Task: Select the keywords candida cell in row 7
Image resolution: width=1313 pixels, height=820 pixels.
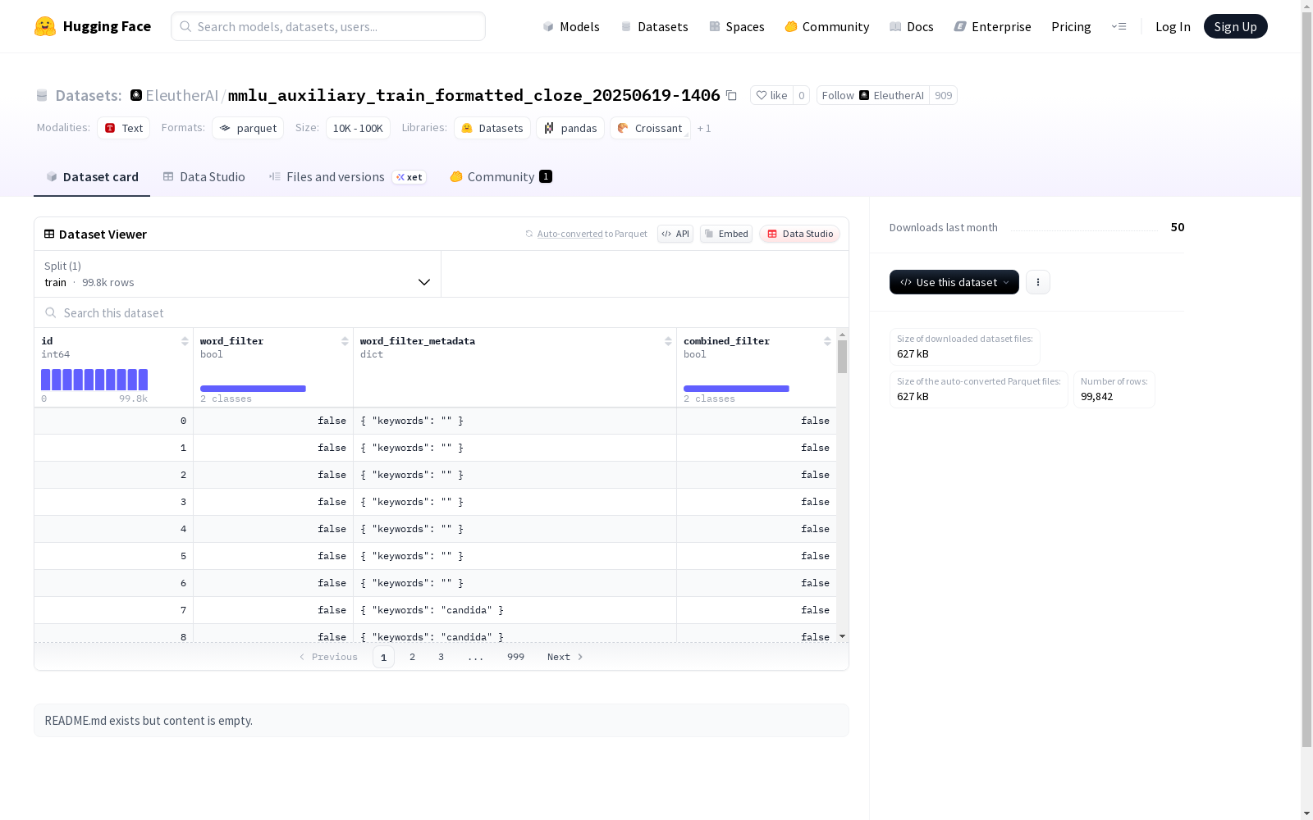Action: 515,610
